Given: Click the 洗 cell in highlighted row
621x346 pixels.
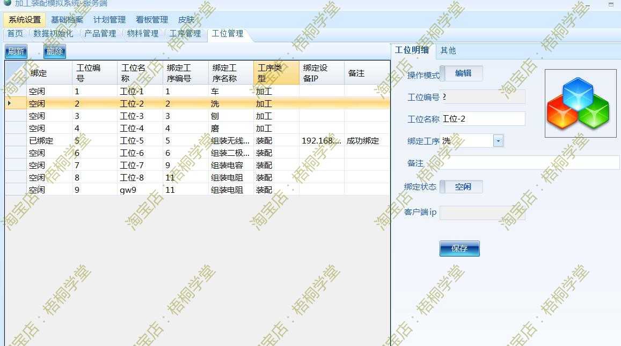Looking at the screenshot, I should click(x=231, y=103).
